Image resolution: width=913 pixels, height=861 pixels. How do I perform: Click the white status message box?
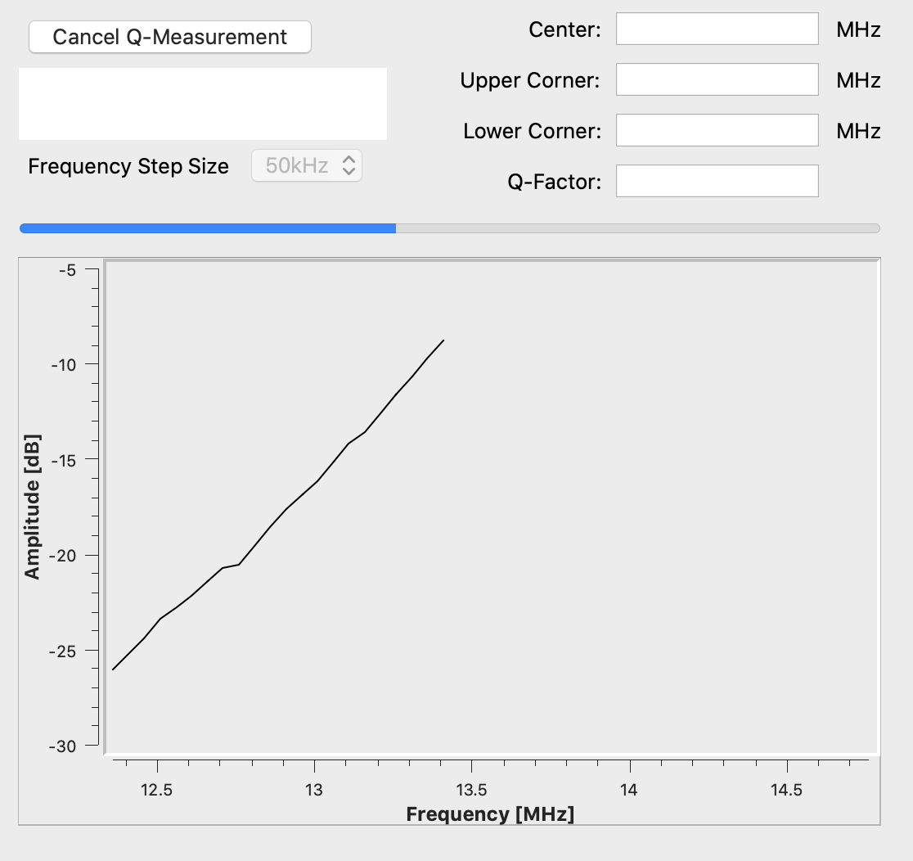[x=202, y=103]
